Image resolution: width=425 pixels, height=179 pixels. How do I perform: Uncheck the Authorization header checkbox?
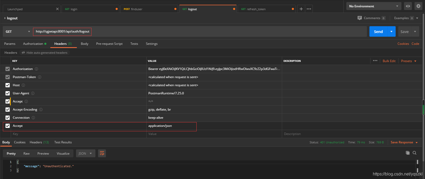(8, 69)
